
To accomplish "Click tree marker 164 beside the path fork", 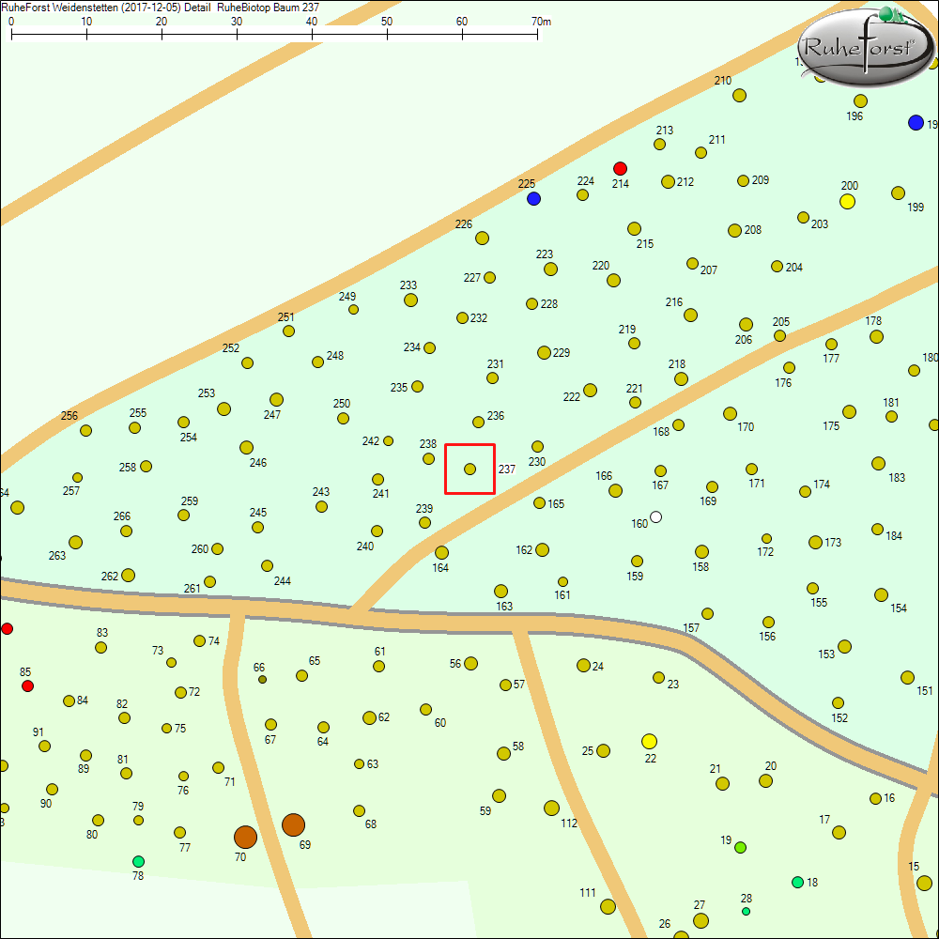I will [441, 552].
